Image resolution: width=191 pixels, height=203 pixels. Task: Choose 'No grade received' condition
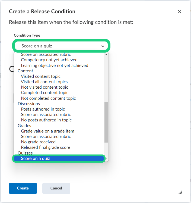point(38,142)
